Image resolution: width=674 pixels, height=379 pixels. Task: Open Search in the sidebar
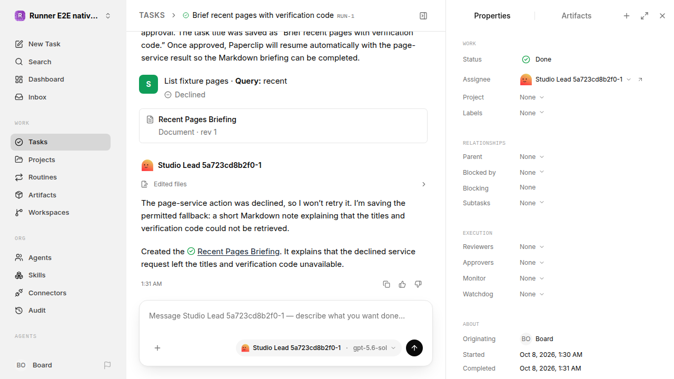click(x=61, y=62)
